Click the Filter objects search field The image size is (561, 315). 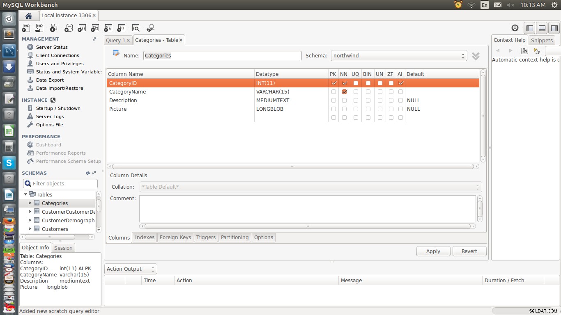60,184
